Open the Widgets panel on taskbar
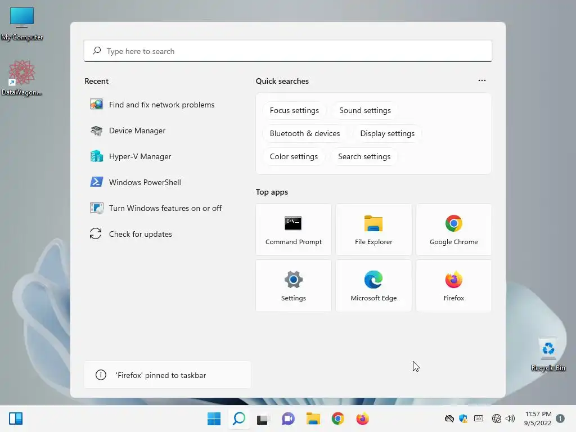576x432 pixels. 16,418
